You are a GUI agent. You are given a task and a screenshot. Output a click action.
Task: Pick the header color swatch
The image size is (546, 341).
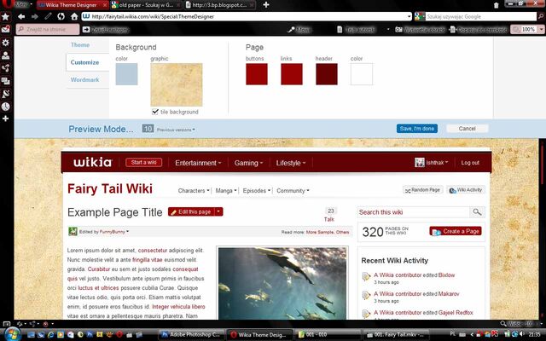click(x=327, y=74)
